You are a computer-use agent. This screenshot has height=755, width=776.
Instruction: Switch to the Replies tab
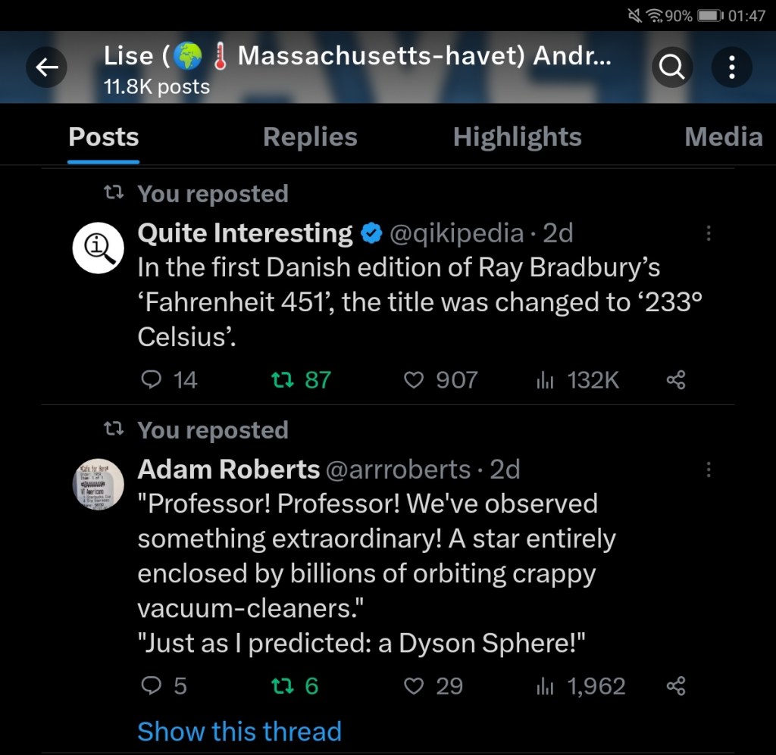click(310, 137)
